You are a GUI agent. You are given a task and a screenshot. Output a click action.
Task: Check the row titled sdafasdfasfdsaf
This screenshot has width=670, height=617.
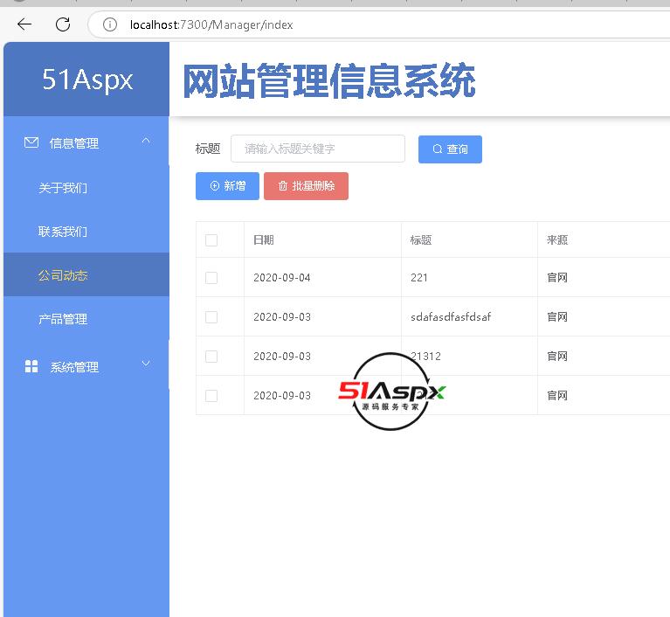(211, 317)
